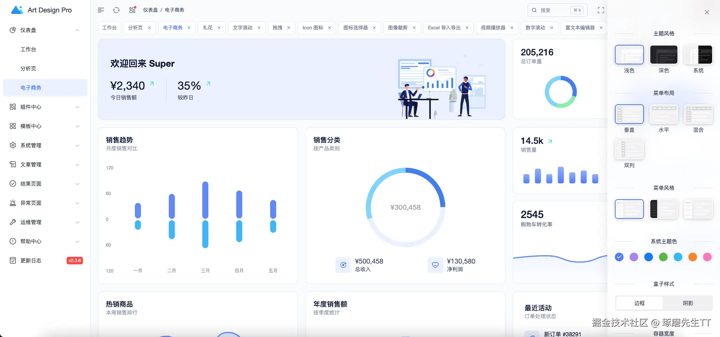Viewport: 720px width, 337px height.
Task: Click the 系统管理 gear icon
Action: click(13, 145)
